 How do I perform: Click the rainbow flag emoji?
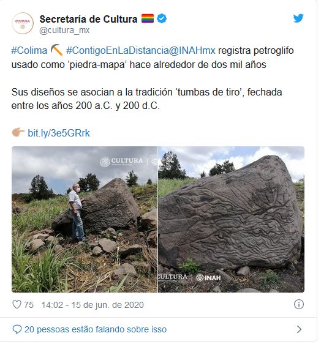(147, 18)
